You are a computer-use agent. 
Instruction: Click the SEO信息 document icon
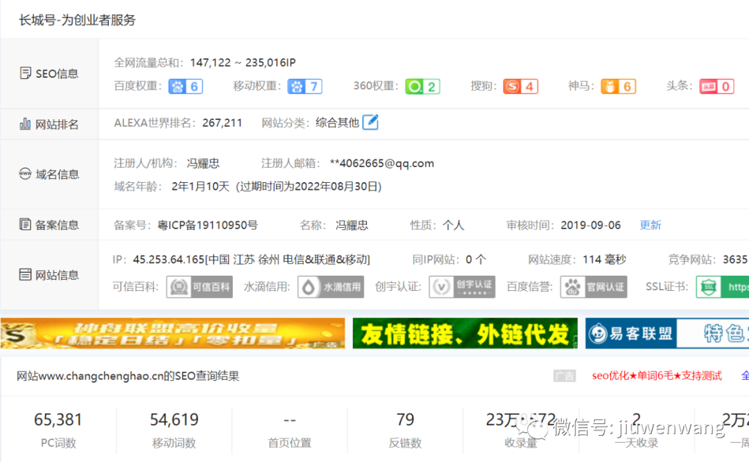[x=26, y=73]
